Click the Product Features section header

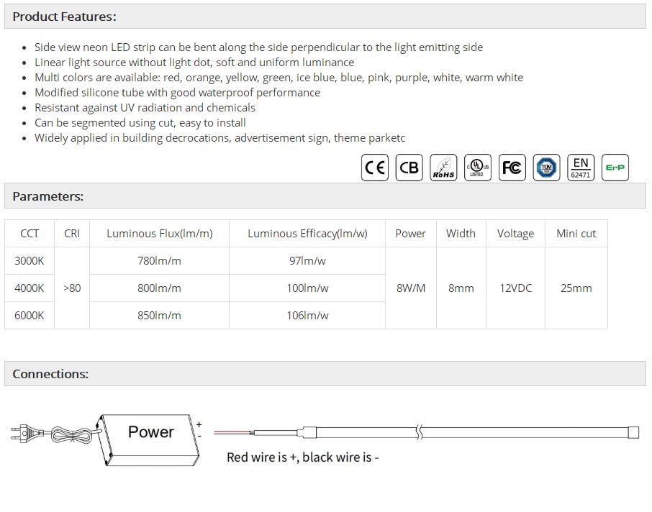point(64,17)
